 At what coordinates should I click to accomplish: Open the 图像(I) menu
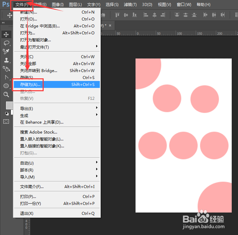tap(58, 5)
